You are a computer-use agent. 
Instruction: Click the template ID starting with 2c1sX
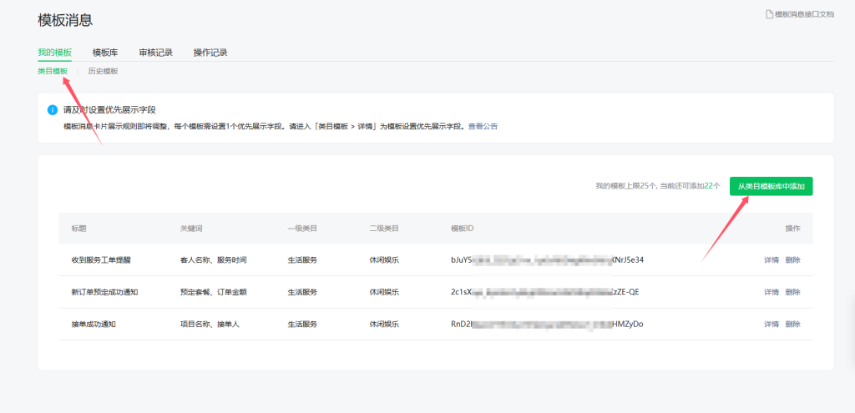coord(544,292)
